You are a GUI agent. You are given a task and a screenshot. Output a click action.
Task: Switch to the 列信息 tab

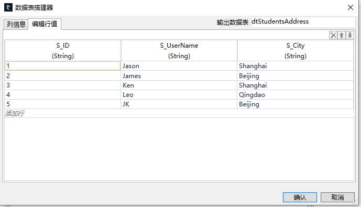[16, 24]
